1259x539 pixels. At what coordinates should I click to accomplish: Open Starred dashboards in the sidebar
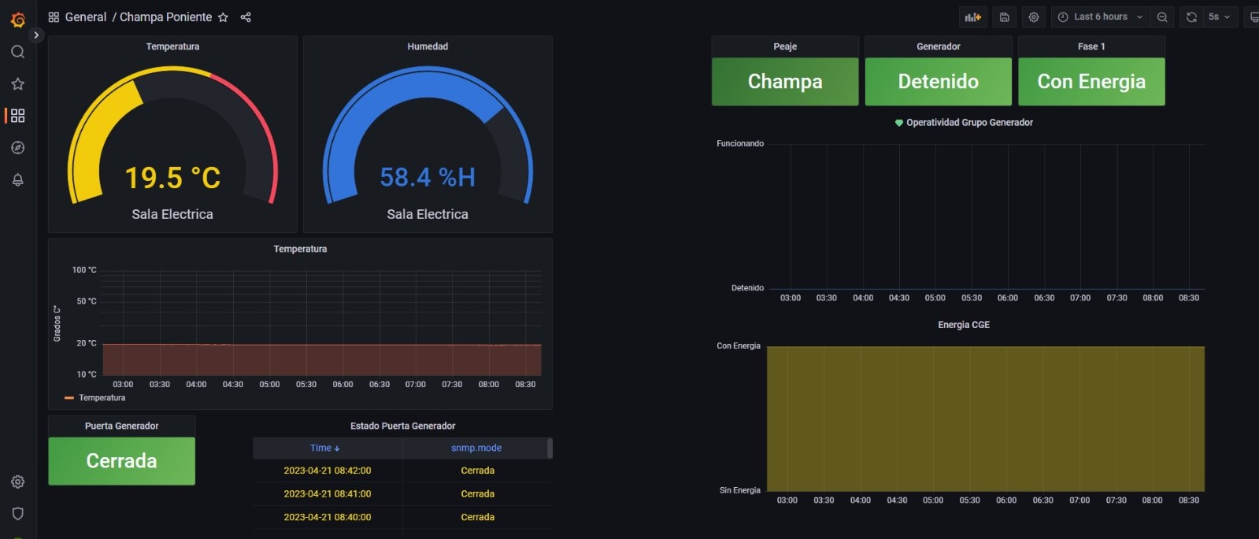[17, 84]
